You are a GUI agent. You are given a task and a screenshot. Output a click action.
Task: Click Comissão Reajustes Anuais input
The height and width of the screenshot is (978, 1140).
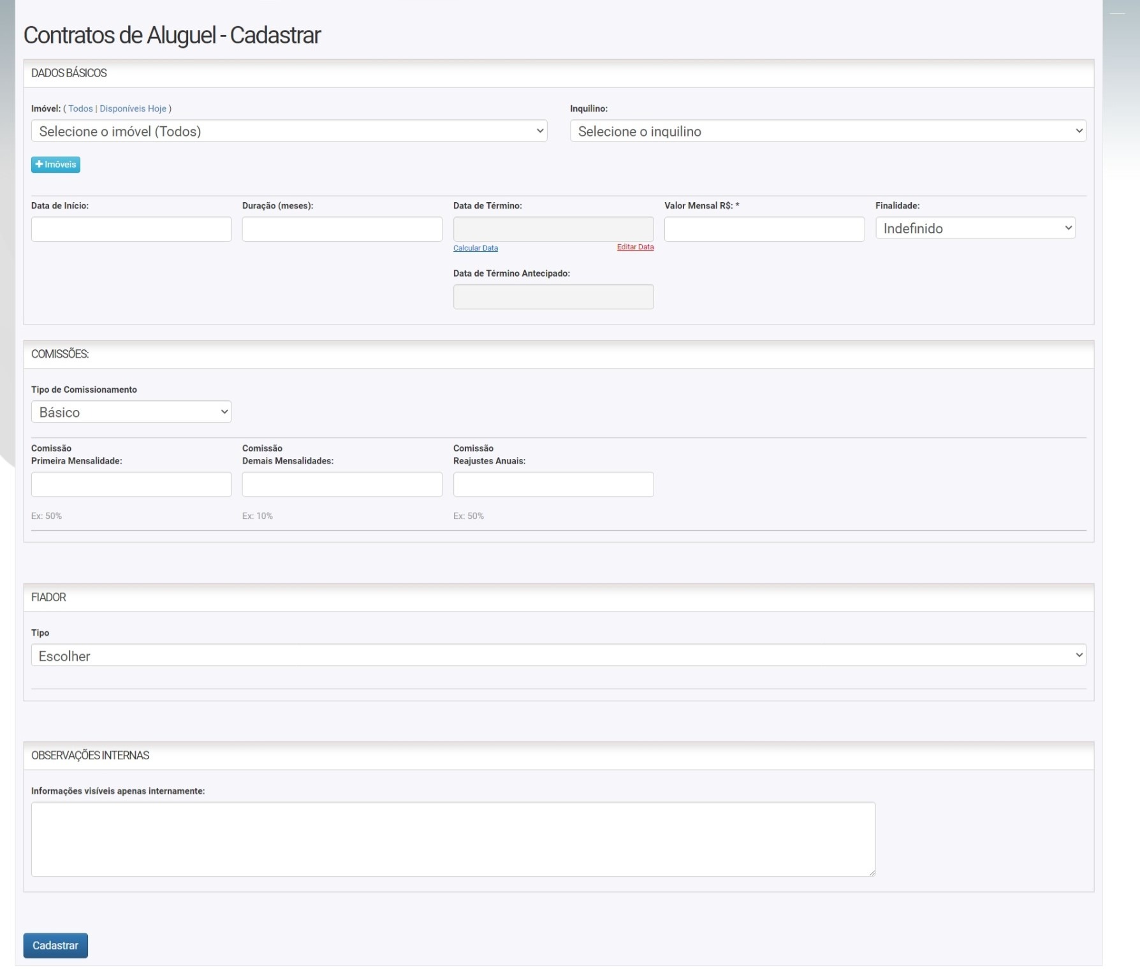click(x=553, y=485)
